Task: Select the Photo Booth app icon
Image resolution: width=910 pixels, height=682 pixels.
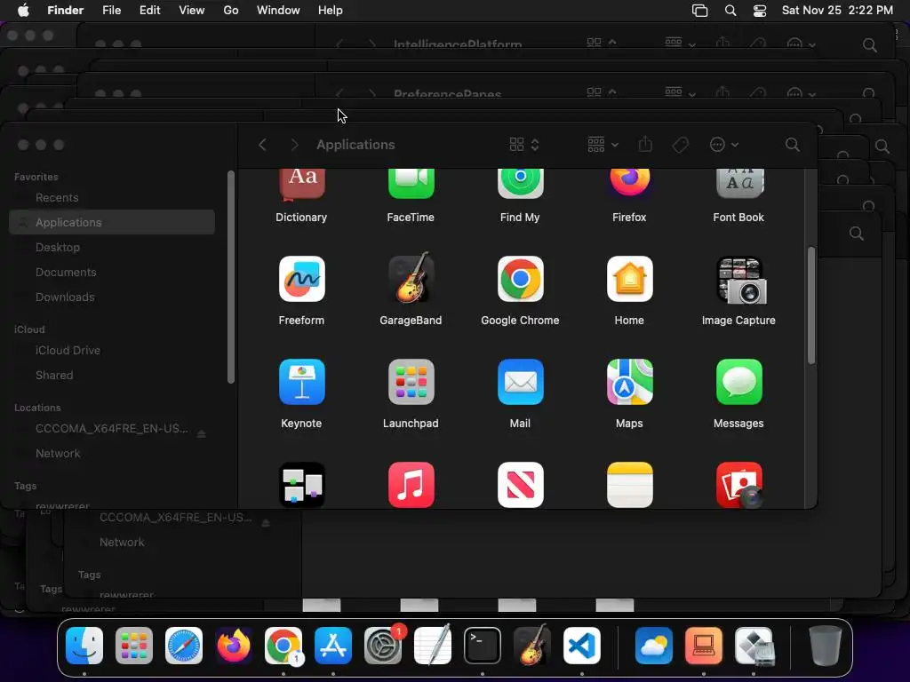Action: point(738,485)
